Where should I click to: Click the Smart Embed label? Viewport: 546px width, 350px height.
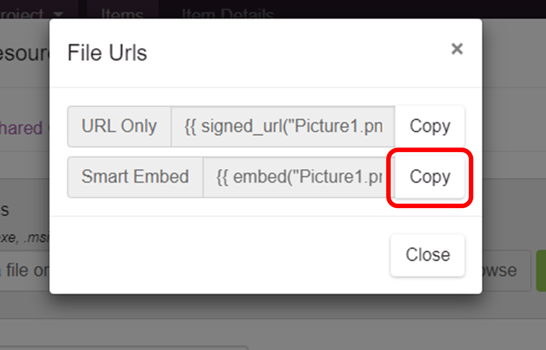click(x=135, y=177)
